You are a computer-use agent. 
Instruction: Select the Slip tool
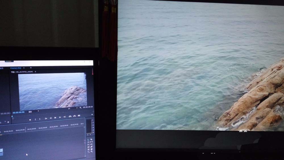click(x=91, y=142)
